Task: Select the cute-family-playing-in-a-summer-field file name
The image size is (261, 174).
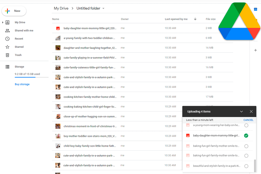Action: (90, 58)
